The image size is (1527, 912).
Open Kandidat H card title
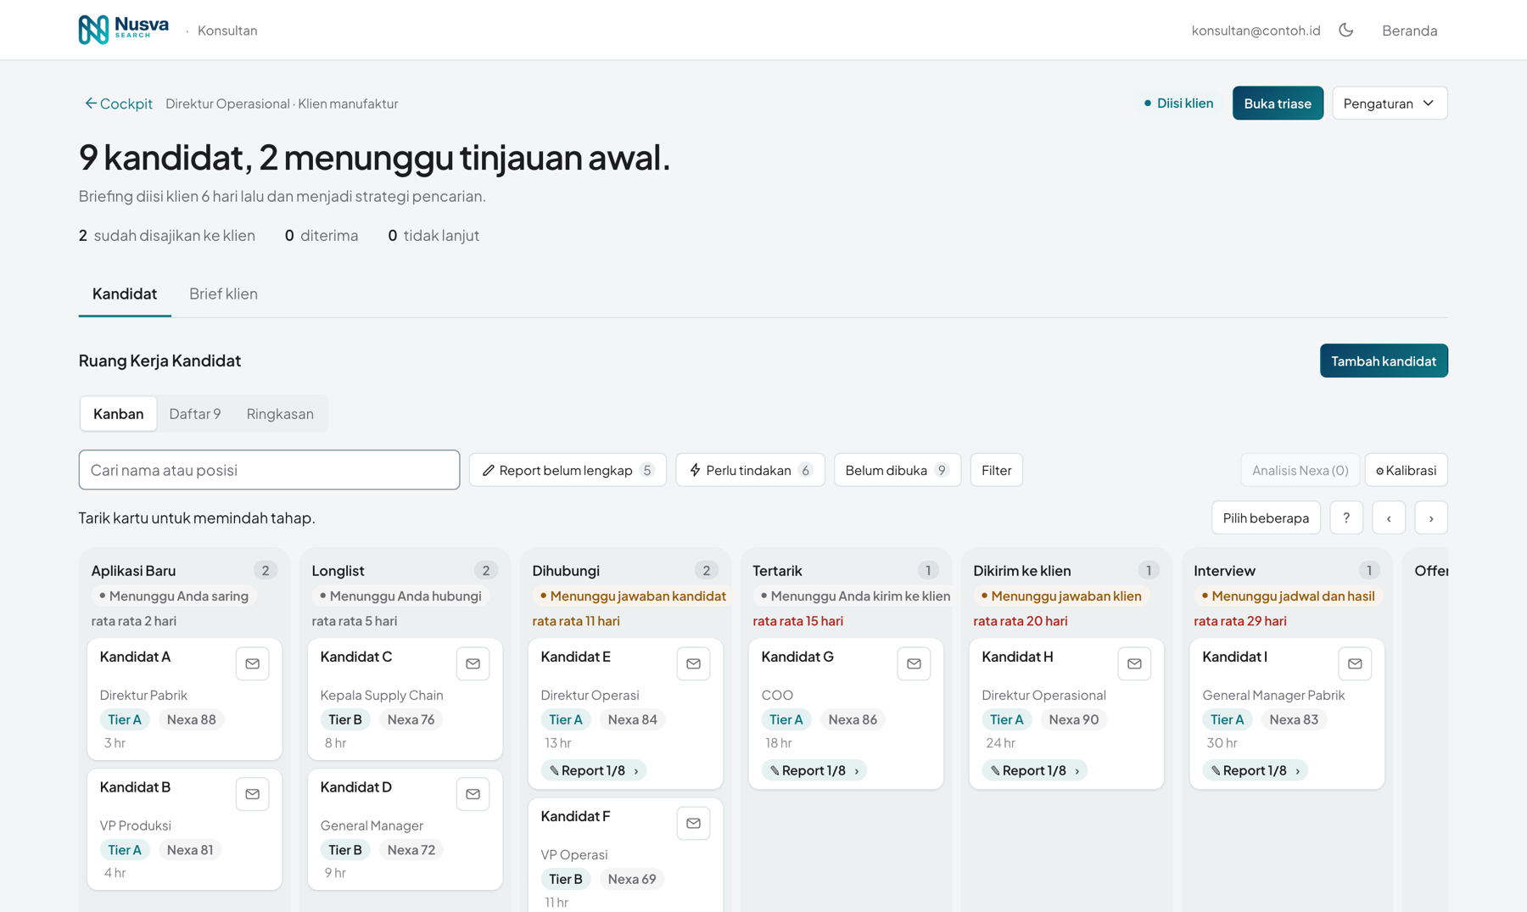(x=1017, y=657)
